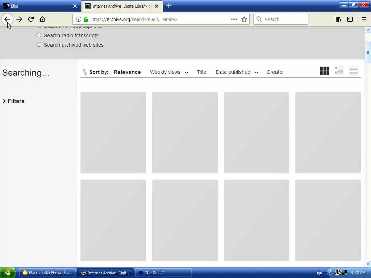Bookmark this page with the star icon
The image size is (371, 278).
click(x=244, y=19)
